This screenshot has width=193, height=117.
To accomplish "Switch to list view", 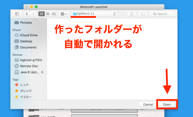I will (48, 14).
